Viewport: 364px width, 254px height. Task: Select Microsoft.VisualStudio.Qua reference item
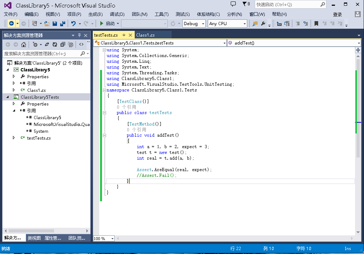click(62, 124)
